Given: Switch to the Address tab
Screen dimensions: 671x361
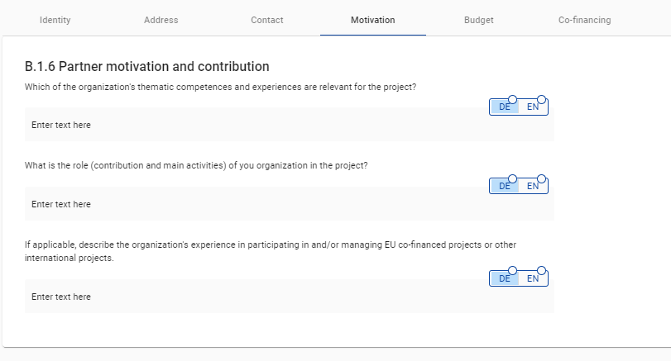Looking at the screenshot, I should 161,20.
